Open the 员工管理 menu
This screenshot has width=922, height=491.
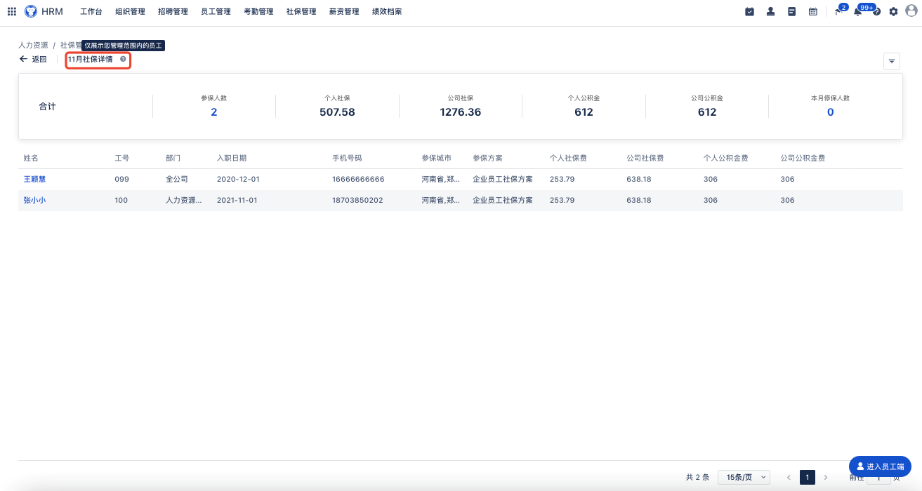(x=216, y=11)
